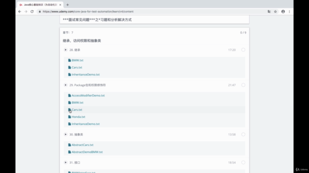Open the Chrome three-dot menu
Viewport: 309px width, 173px height.
[x=289, y=12]
